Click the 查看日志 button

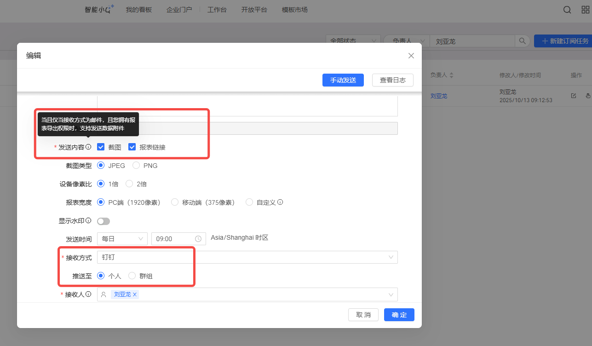(392, 80)
